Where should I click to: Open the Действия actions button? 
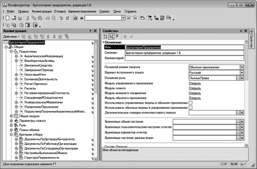pos(10,37)
